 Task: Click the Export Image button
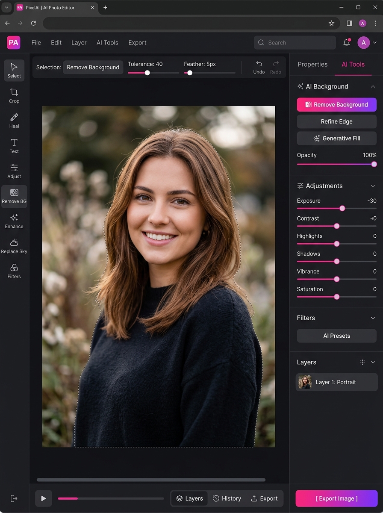tap(336, 498)
